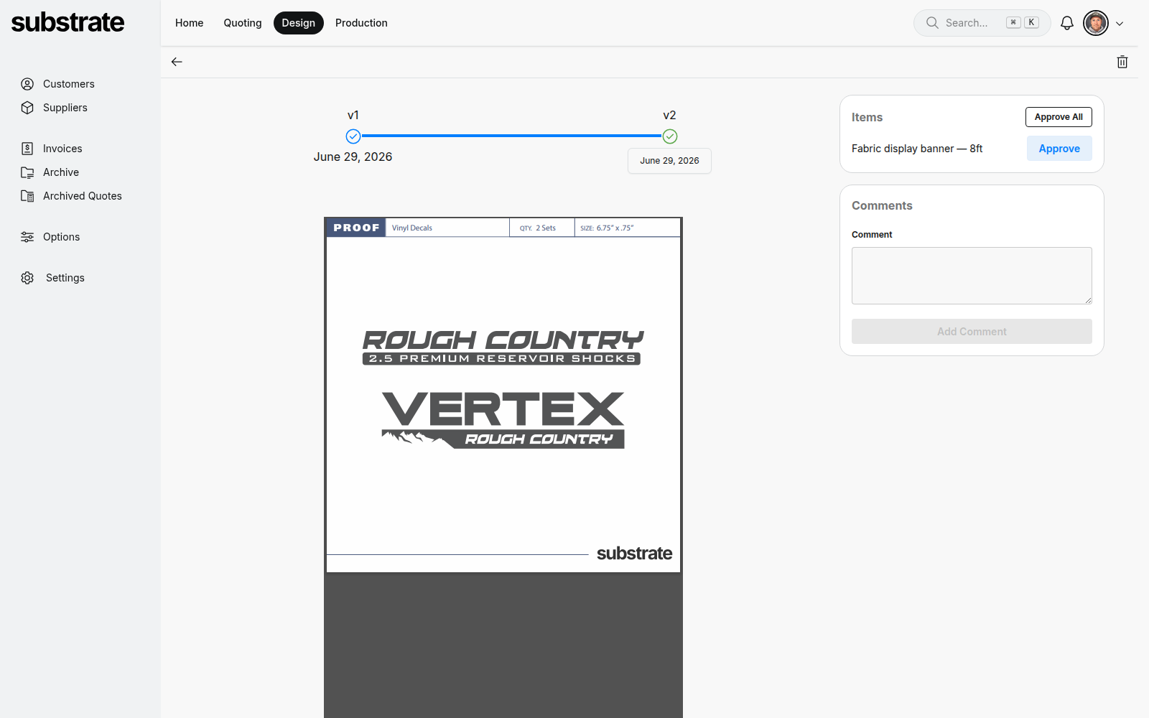1149x718 pixels.
Task: Click the Items heading
Action: click(x=867, y=117)
